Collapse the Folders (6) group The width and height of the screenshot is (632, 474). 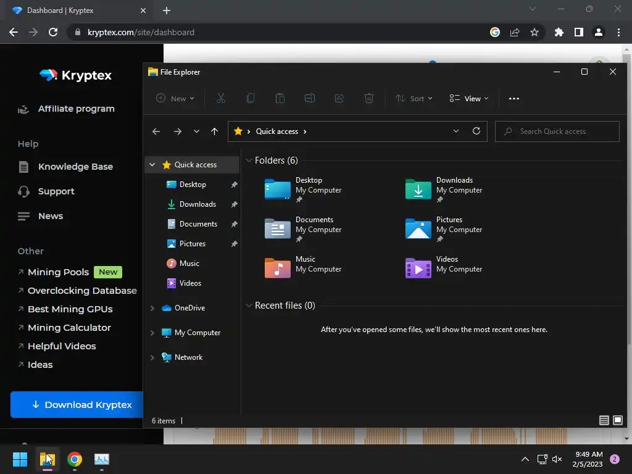[249, 160]
